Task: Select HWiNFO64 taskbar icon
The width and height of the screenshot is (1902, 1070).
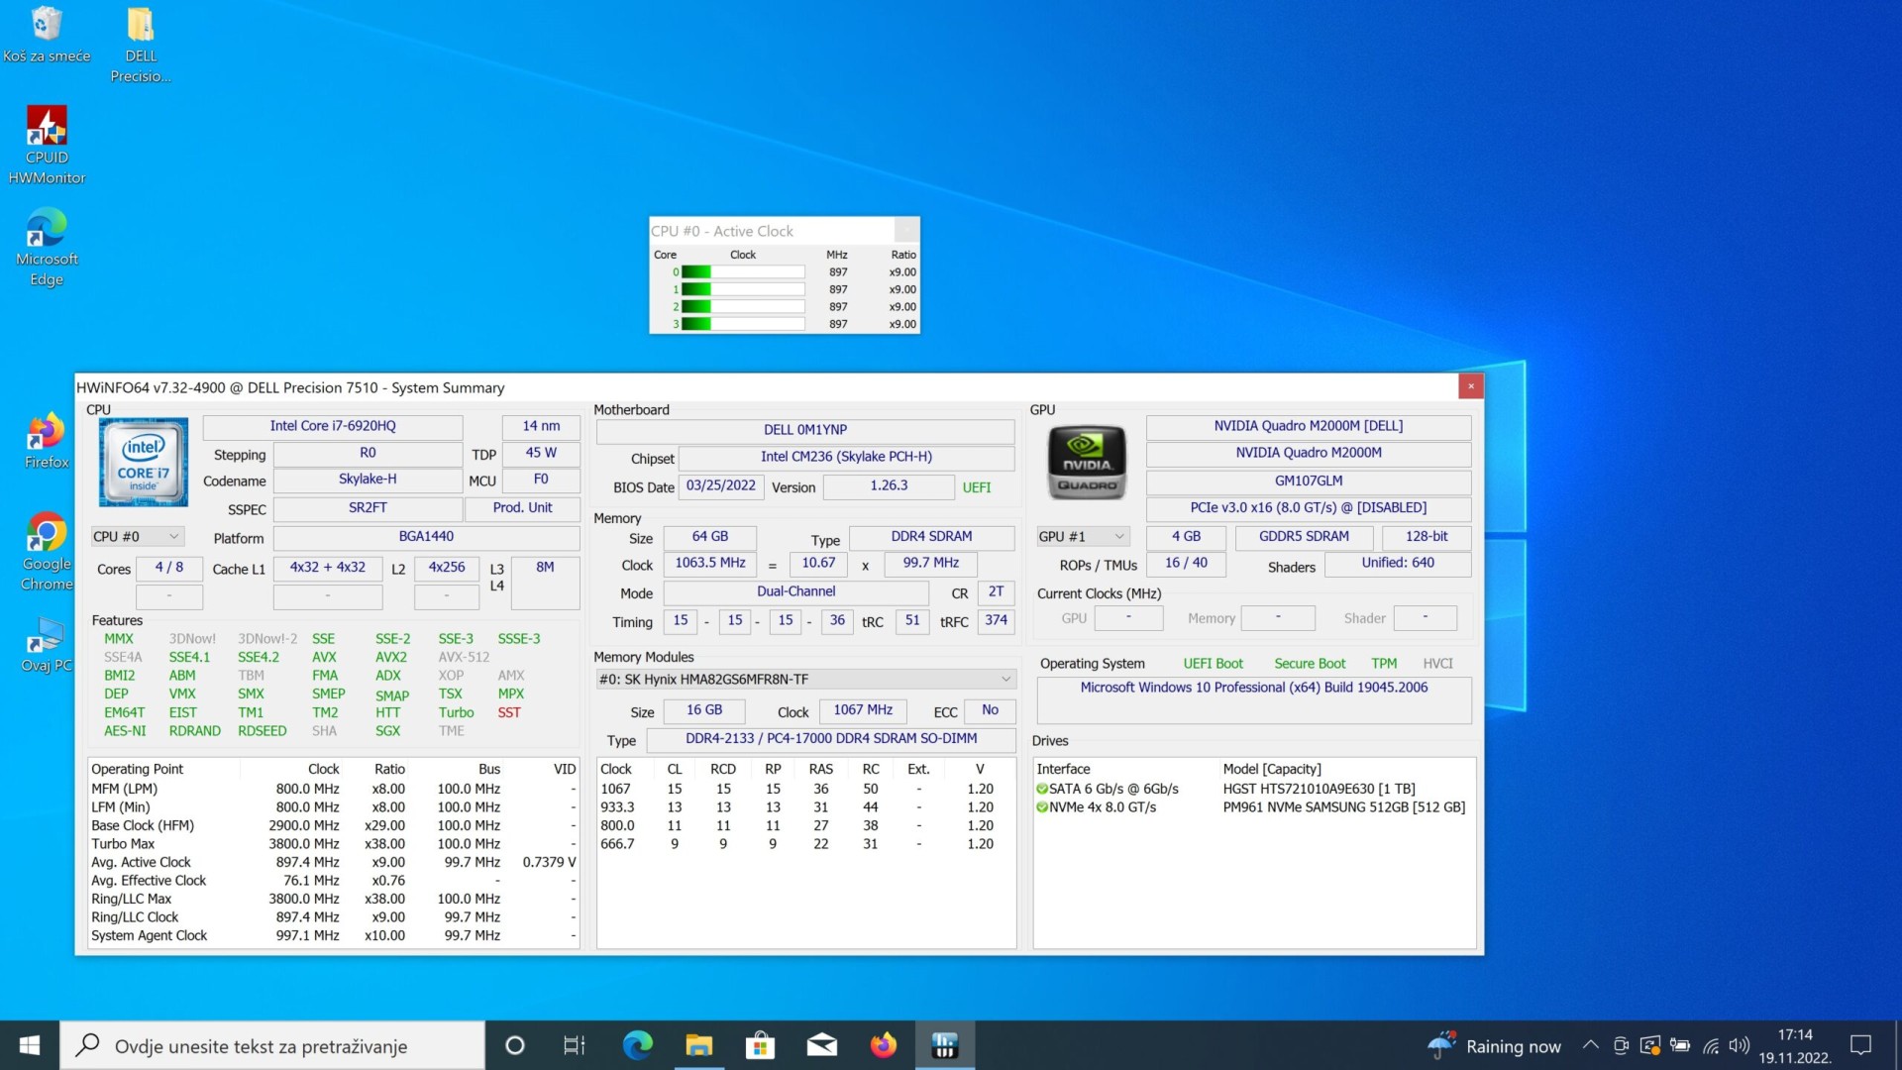Action: pyautogui.click(x=945, y=1045)
